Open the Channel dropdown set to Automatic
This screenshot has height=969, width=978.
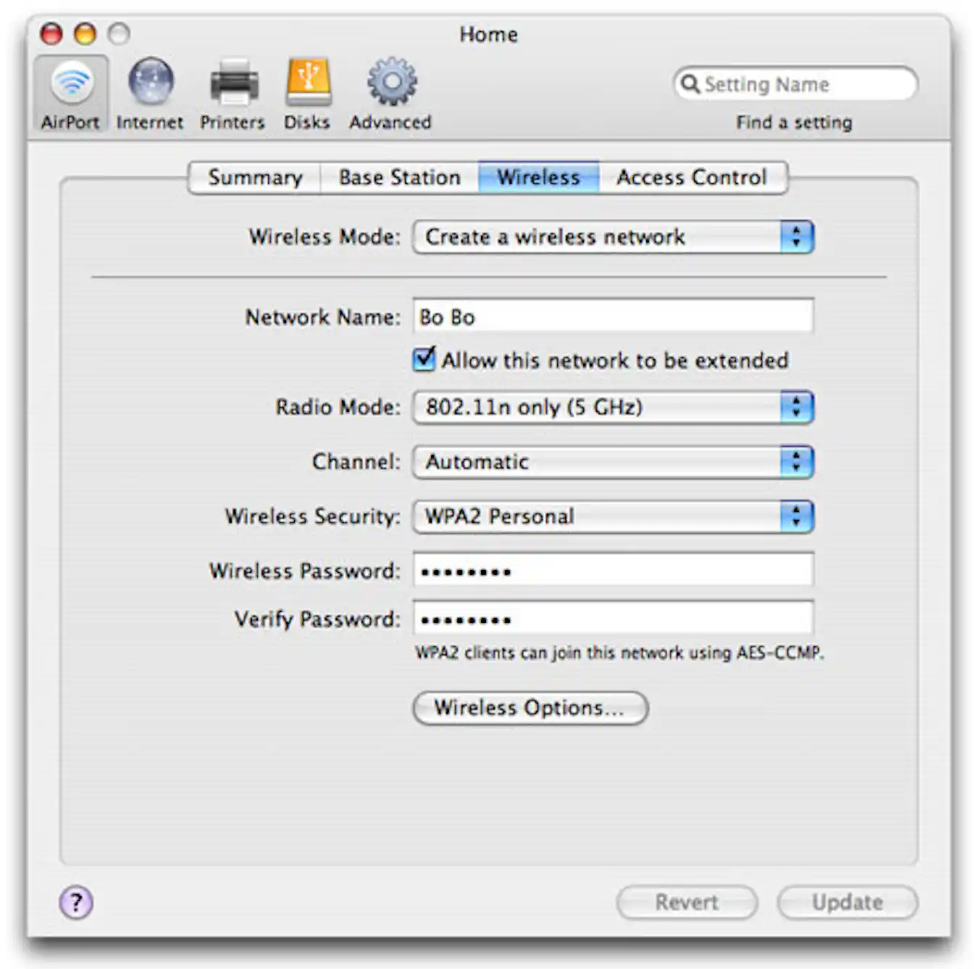(612, 461)
